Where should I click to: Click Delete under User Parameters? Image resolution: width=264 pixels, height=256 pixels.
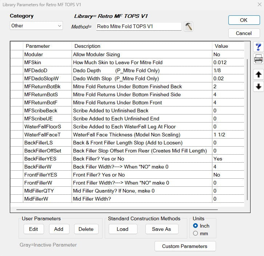click(86, 229)
